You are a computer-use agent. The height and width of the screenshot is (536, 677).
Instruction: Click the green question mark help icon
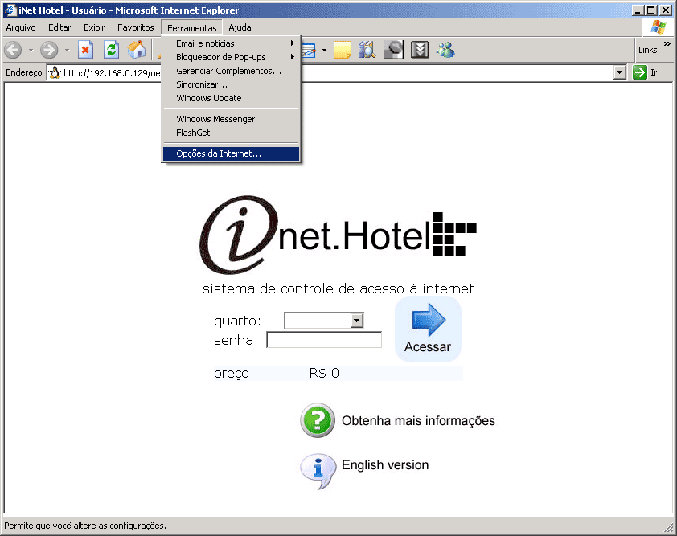[318, 420]
